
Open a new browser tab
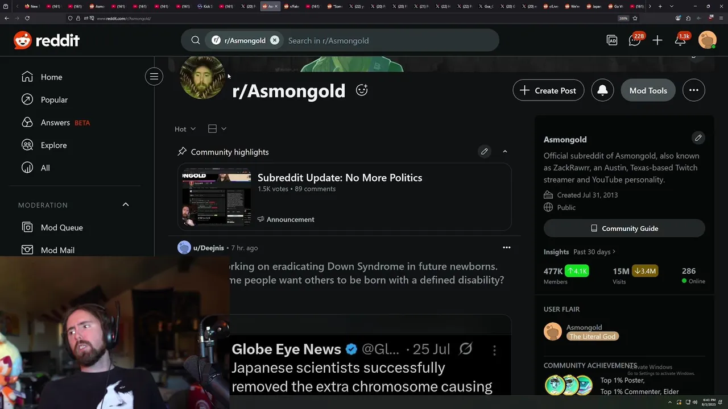click(x=660, y=6)
